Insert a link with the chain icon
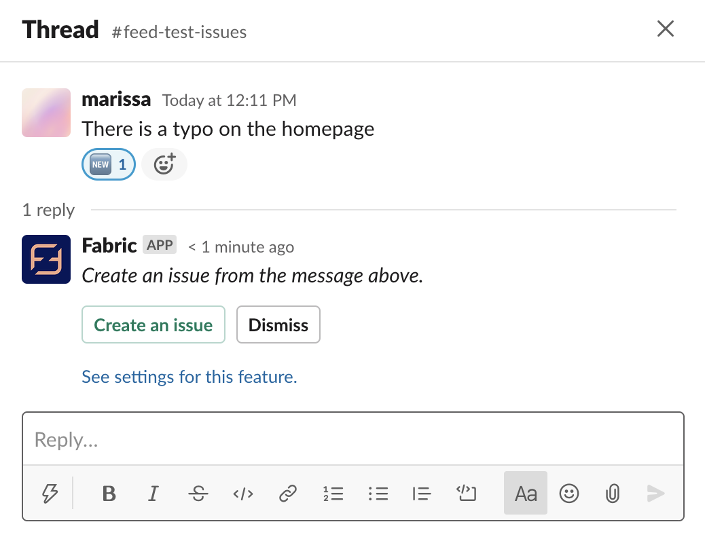Image resolution: width=705 pixels, height=539 pixels. click(x=288, y=493)
